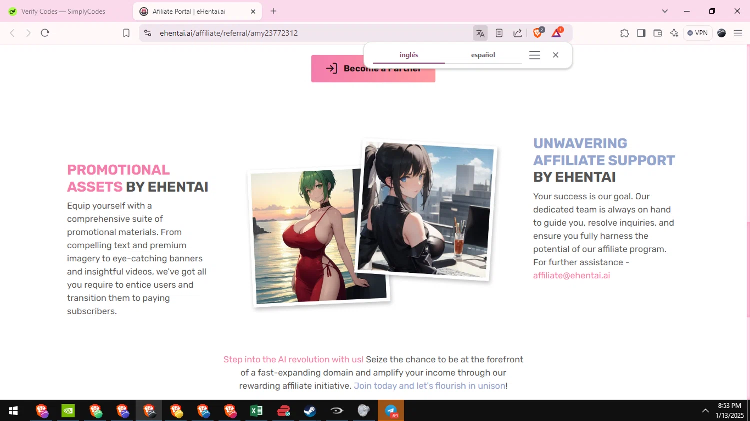Select español in the translate popup
750x421 pixels.
pos(483,55)
